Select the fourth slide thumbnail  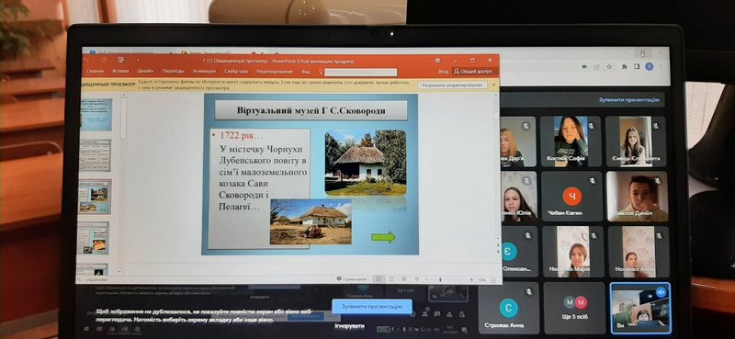coord(94,238)
